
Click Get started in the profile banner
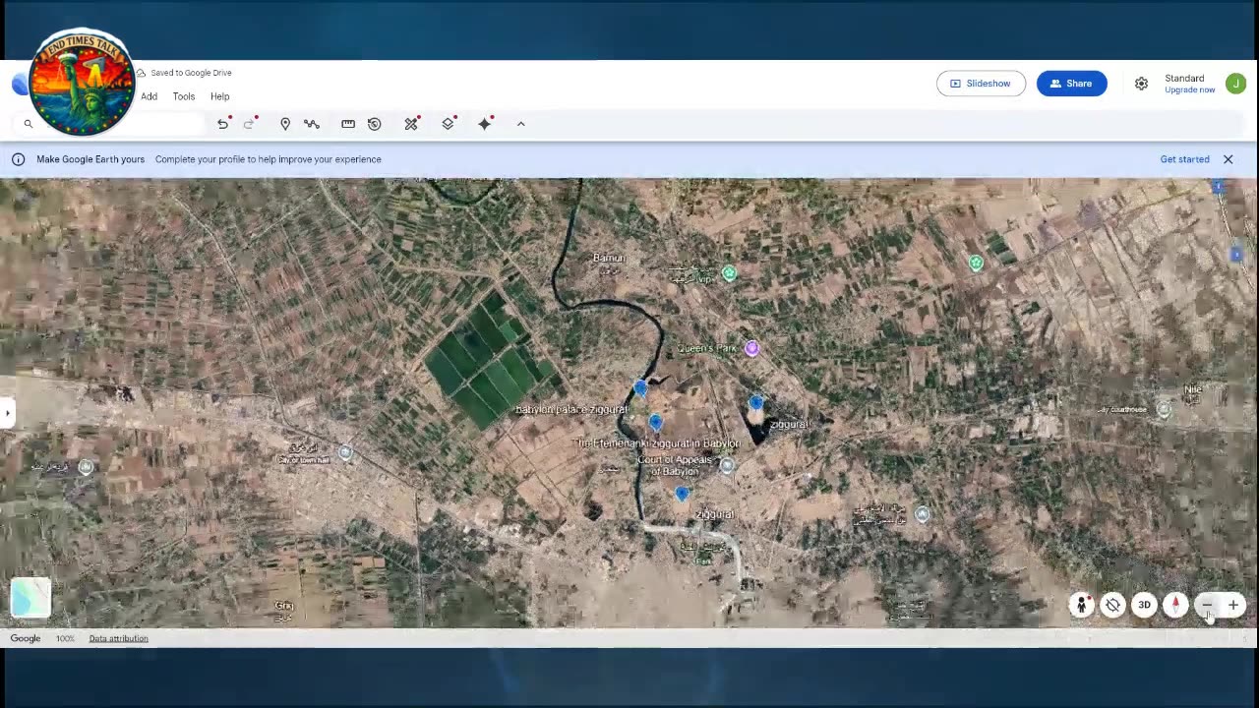[x=1184, y=159]
